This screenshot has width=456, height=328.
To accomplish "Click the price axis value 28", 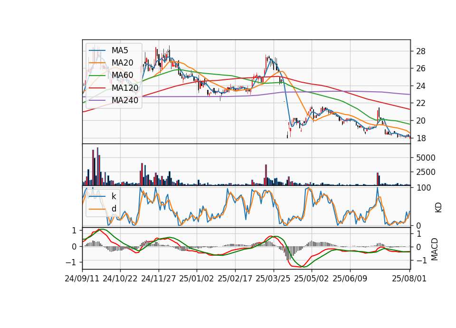I will pos(421,51).
